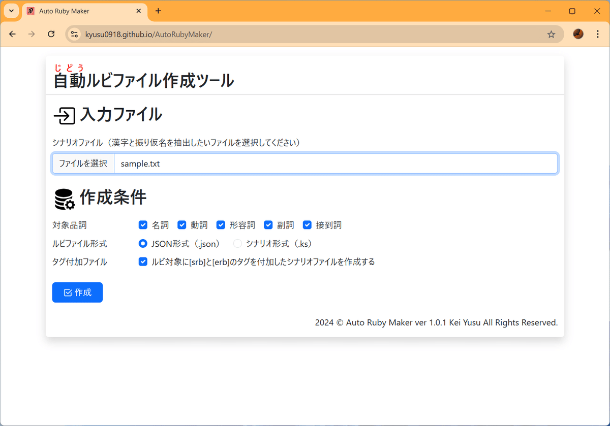Click the 対象品詞 label
The width and height of the screenshot is (610, 426).
coord(70,225)
